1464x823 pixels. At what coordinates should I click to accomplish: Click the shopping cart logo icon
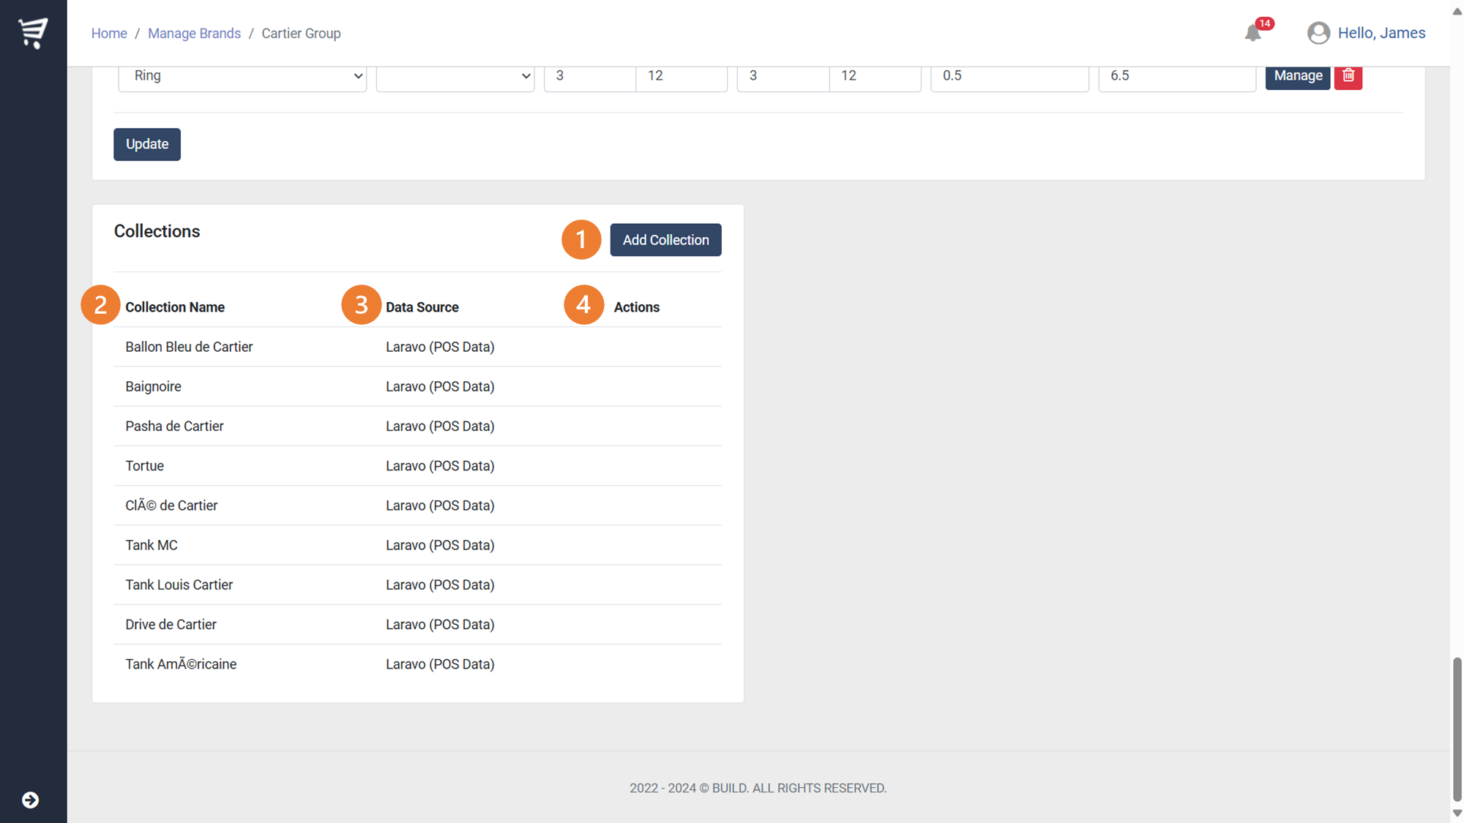pyautogui.click(x=33, y=33)
